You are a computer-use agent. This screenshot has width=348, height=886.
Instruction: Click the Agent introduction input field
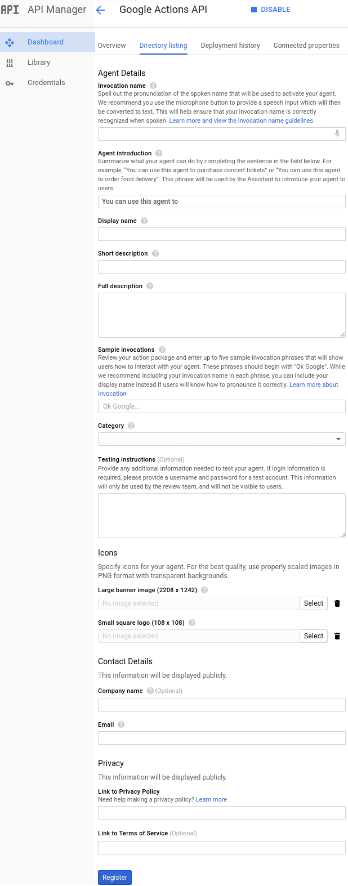click(x=222, y=202)
